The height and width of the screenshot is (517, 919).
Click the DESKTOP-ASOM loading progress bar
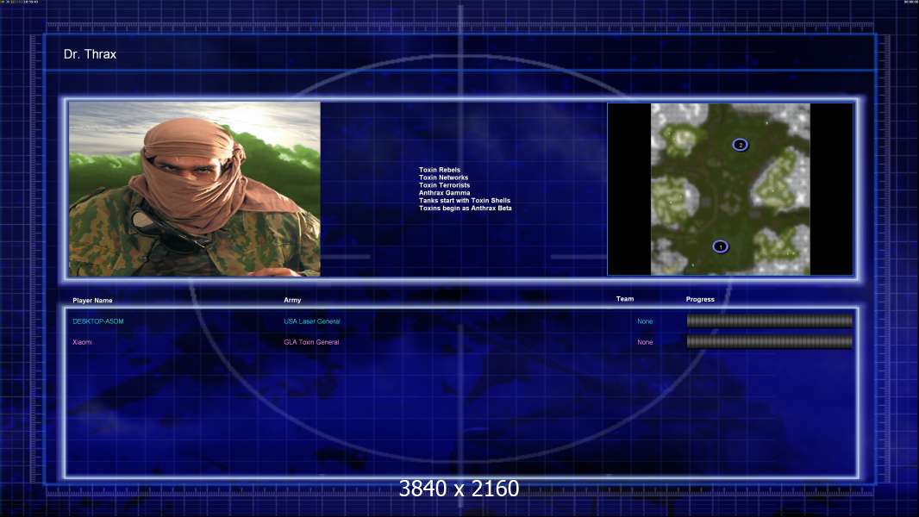pos(770,321)
